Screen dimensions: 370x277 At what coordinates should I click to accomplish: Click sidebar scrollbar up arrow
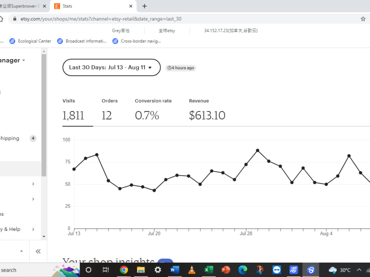click(44, 51)
